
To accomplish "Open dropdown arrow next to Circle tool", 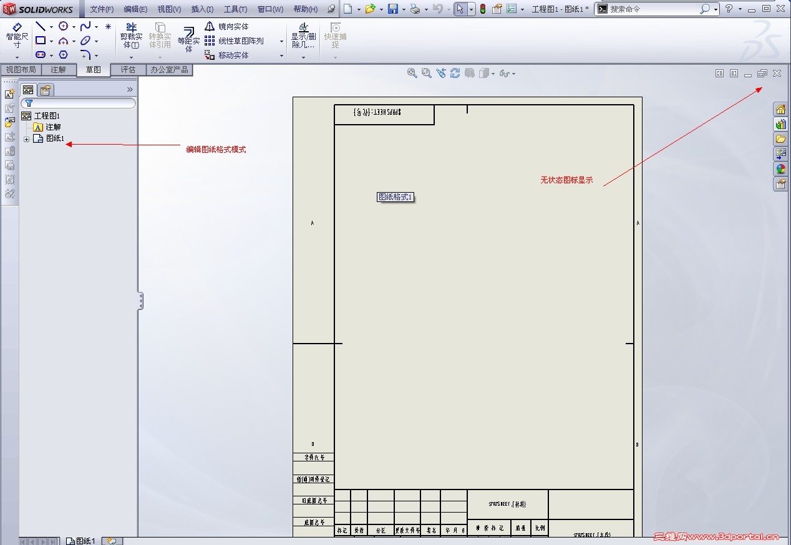I will click(x=74, y=27).
